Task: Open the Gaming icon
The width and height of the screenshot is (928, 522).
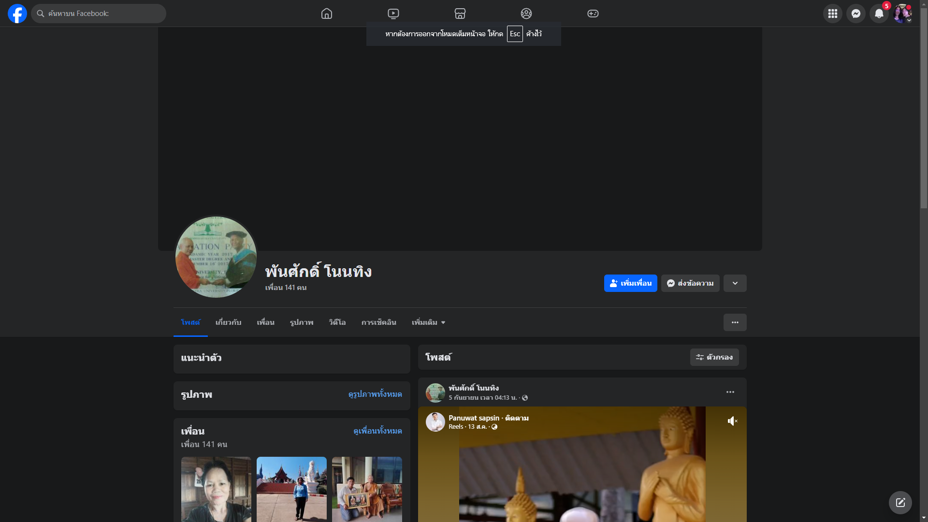Action: pyautogui.click(x=593, y=14)
